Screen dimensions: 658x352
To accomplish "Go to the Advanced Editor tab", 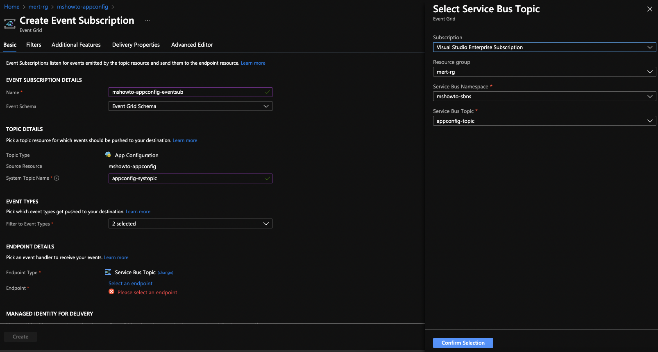I will 192,45.
